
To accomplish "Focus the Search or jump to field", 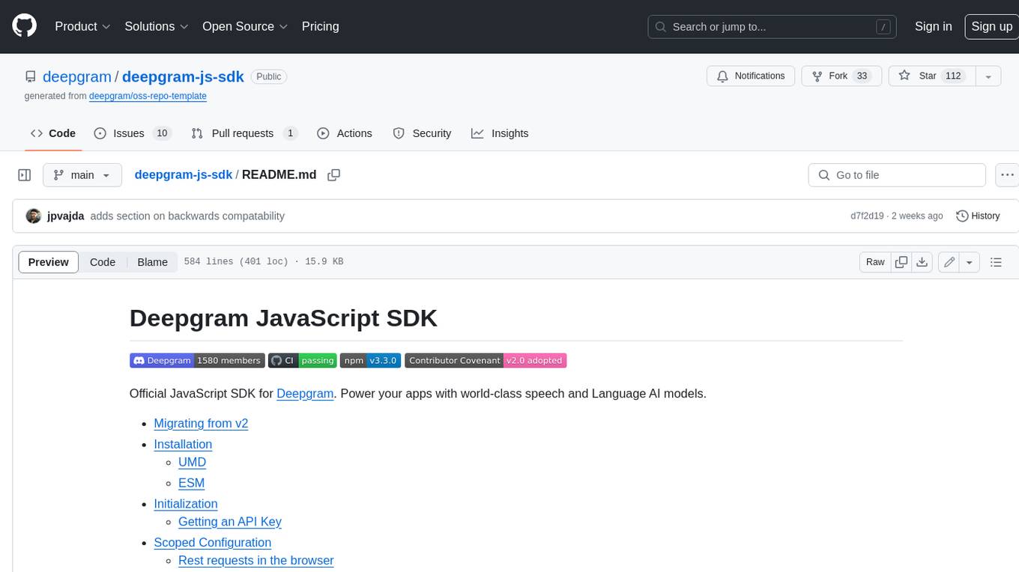I will pos(772,27).
